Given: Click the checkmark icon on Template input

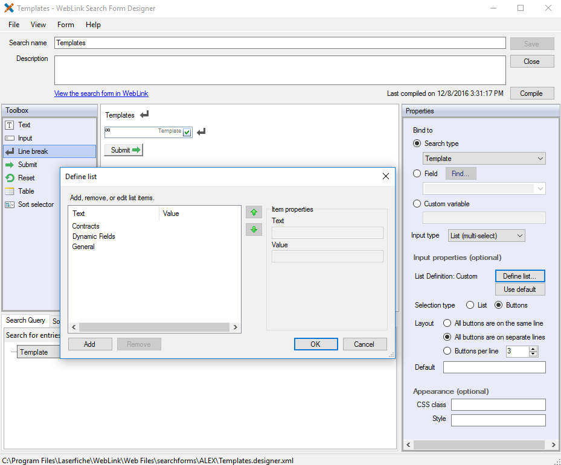Looking at the screenshot, I should click(187, 132).
